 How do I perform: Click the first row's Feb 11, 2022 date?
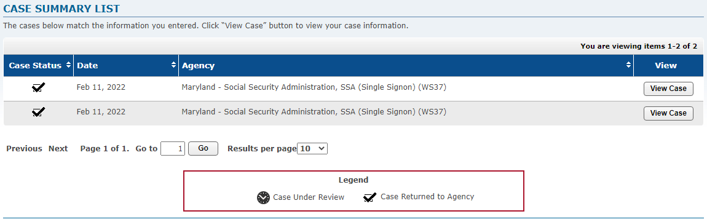tap(101, 87)
